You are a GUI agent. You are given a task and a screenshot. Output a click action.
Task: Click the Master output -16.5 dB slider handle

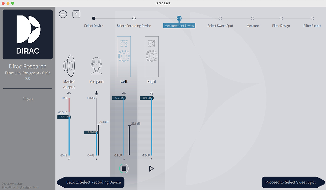click(64, 117)
